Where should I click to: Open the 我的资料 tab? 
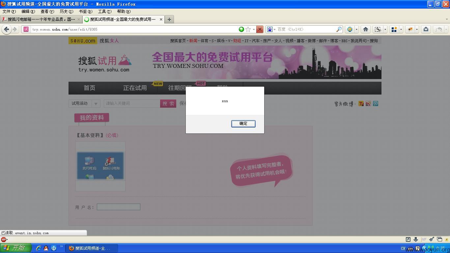point(92,118)
